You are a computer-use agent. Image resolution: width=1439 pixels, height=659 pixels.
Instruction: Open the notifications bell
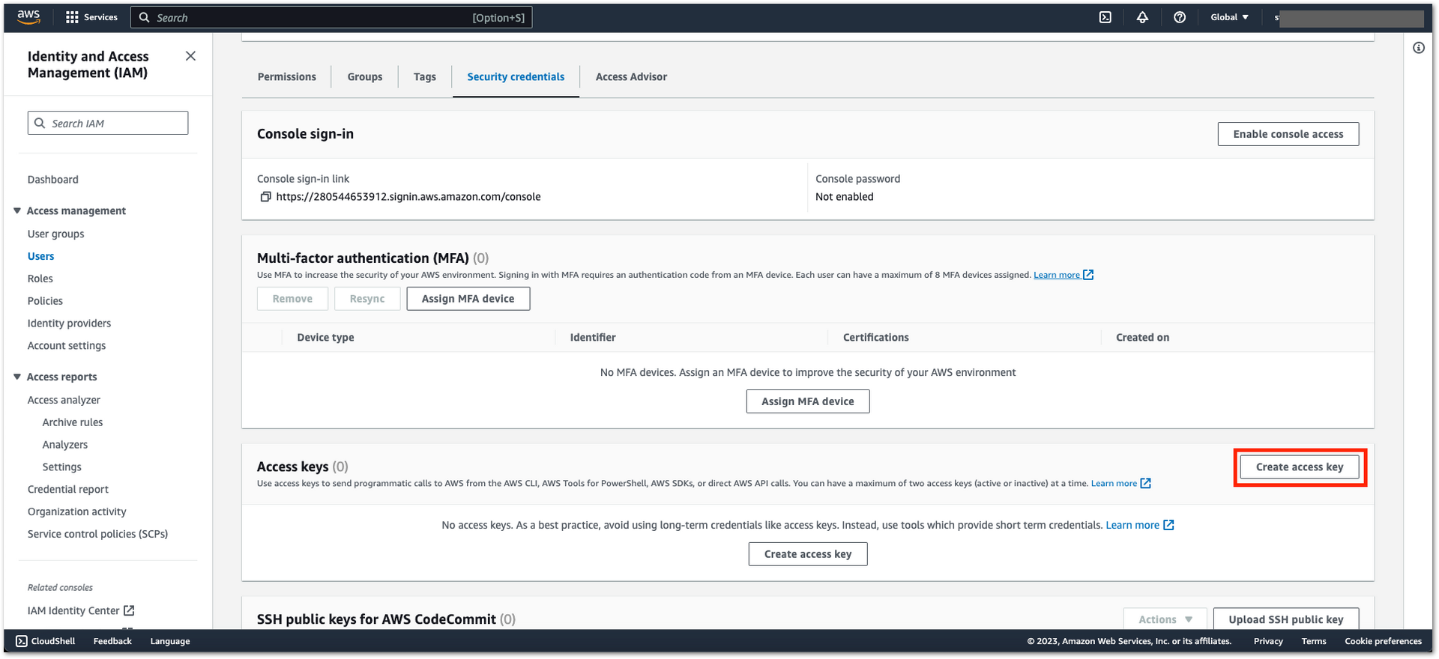tap(1142, 17)
